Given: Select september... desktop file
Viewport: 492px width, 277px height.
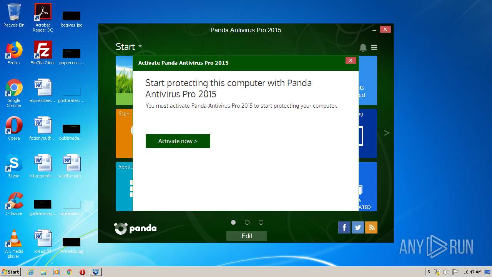Looking at the screenshot, I should coord(71,208).
